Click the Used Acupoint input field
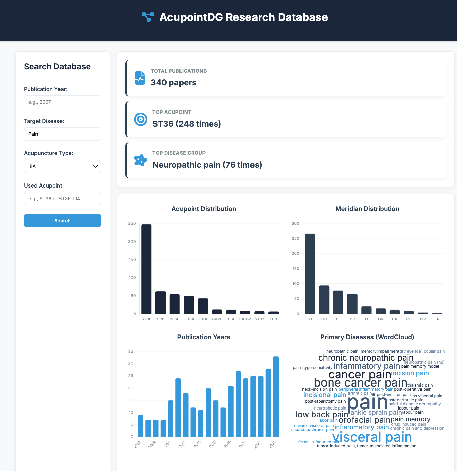 [62, 199]
